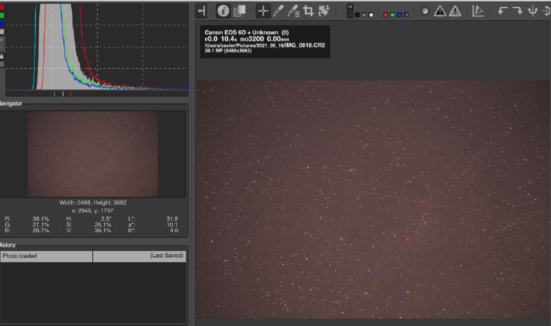Select the lockable color picker tool
This screenshot has width=551, height=326.
(x=293, y=11)
